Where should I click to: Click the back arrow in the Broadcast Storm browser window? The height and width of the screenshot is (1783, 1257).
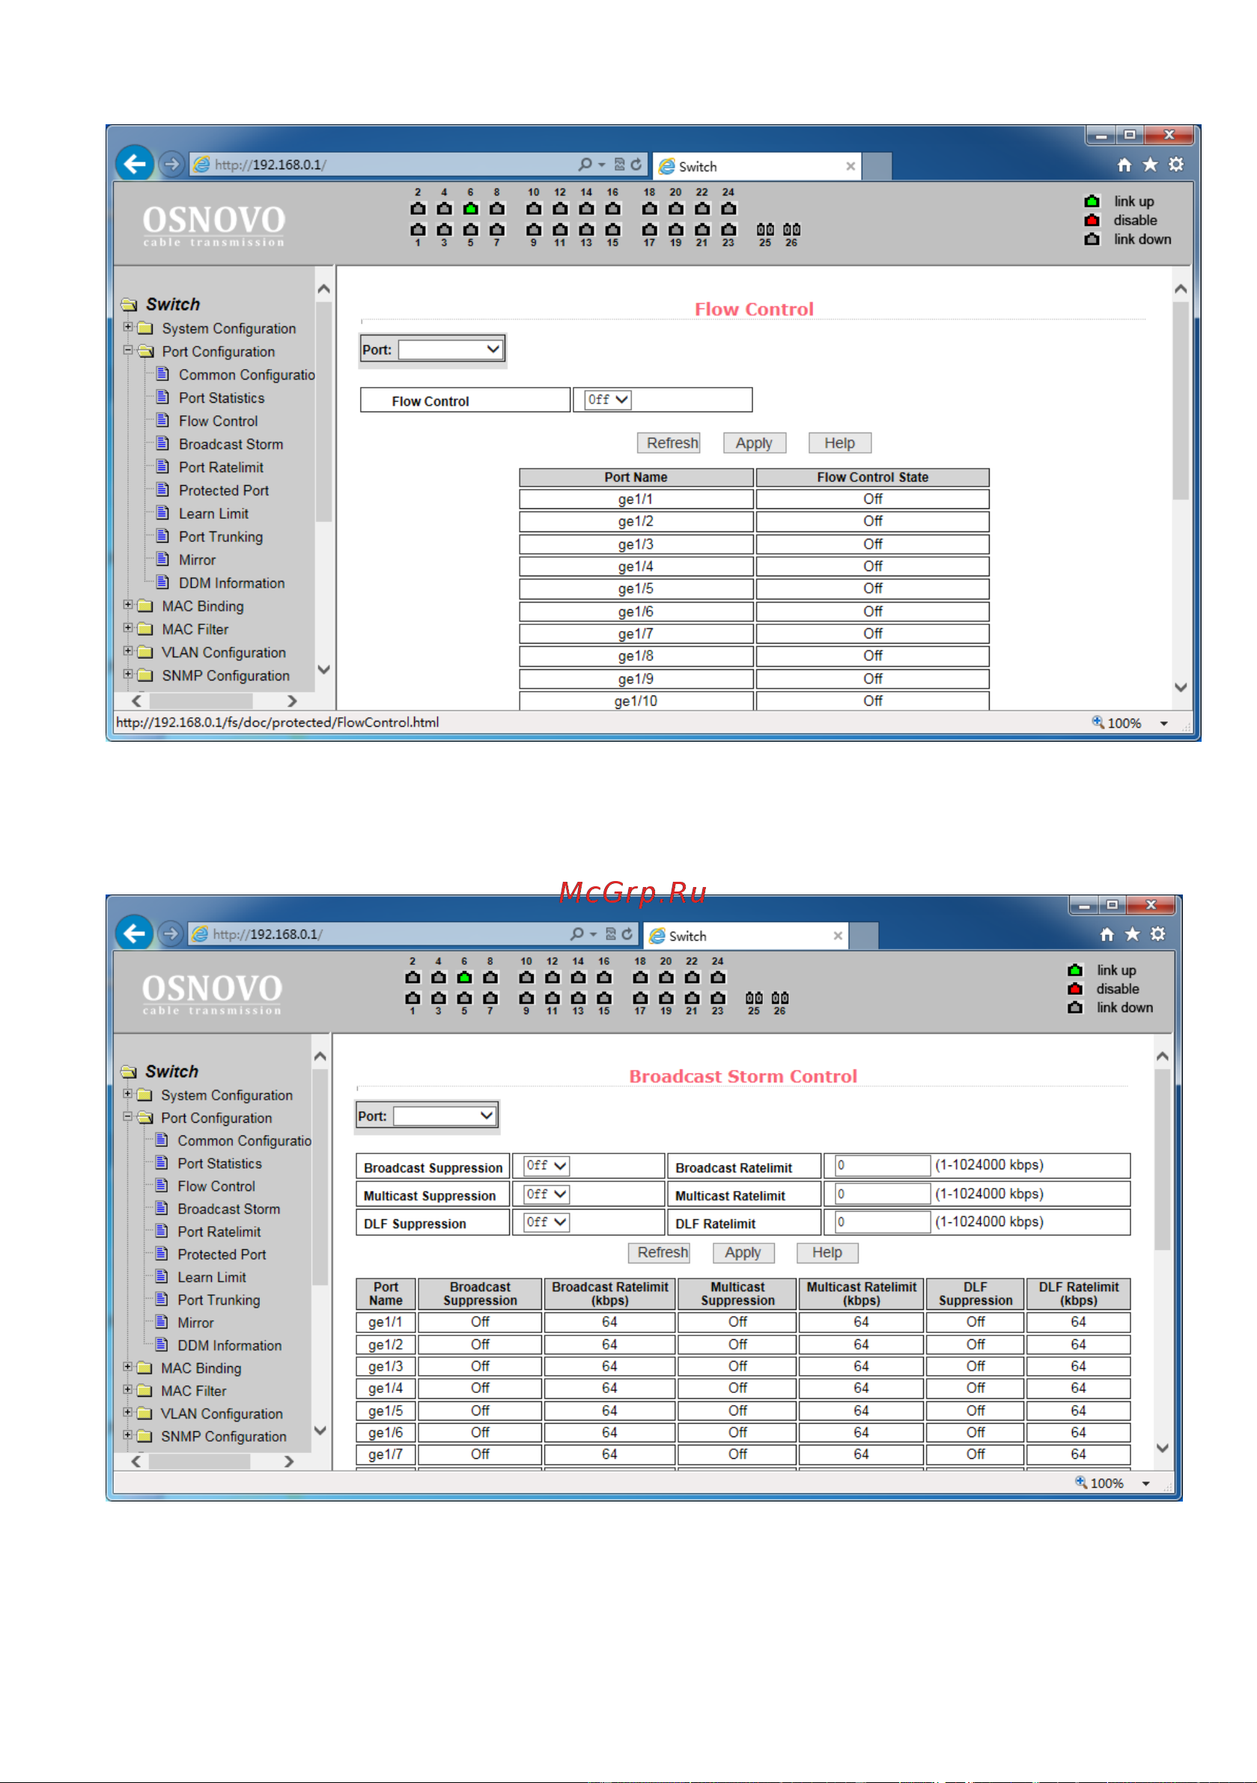tap(133, 933)
